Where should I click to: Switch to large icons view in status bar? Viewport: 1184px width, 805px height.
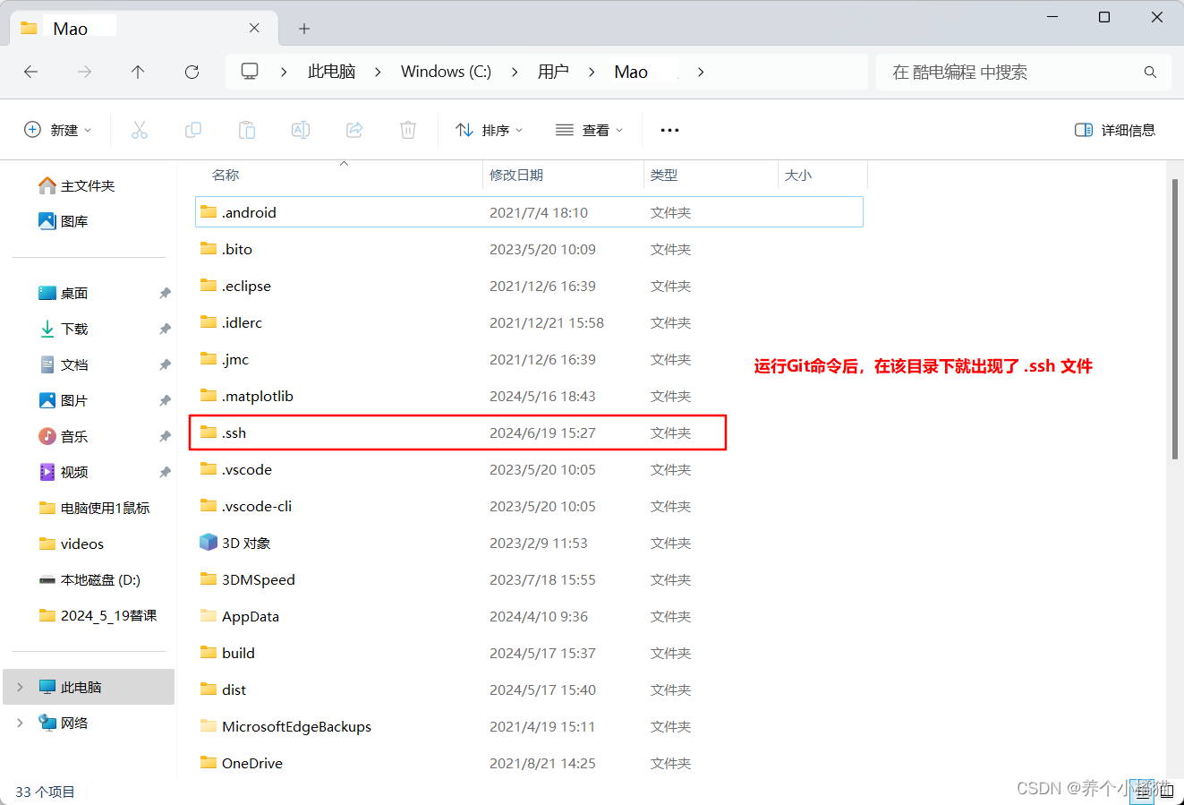point(1166,791)
